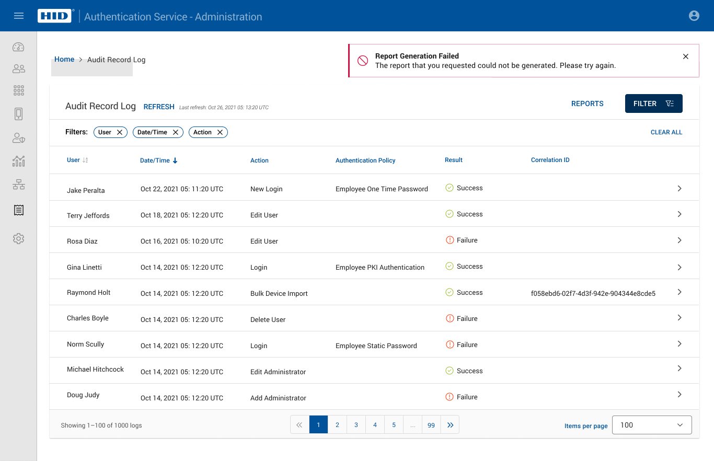Open the settings gear sidebar icon
This screenshot has width=714, height=461.
[19, 239]
